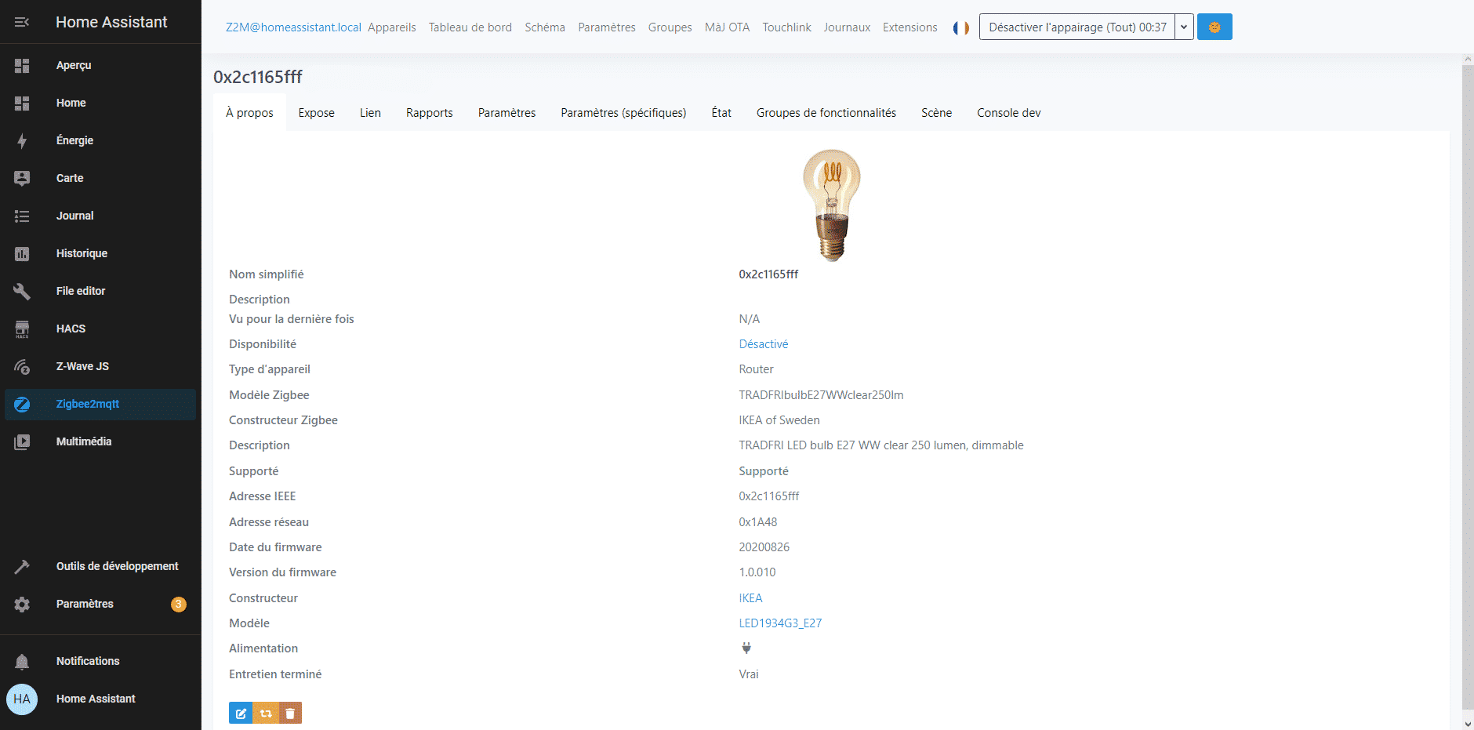Open the Scène tab
Viewport: 1474px width, 730px height.
pyautogui.click(x=936, y=113)
